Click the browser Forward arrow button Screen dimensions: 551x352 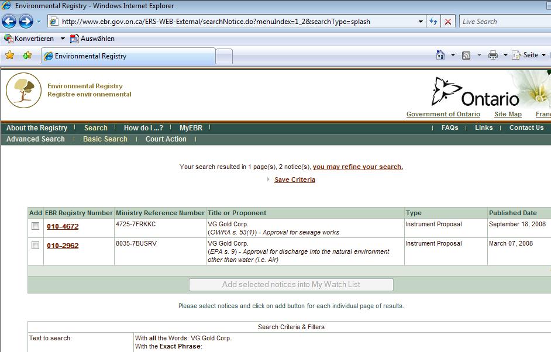26,22
